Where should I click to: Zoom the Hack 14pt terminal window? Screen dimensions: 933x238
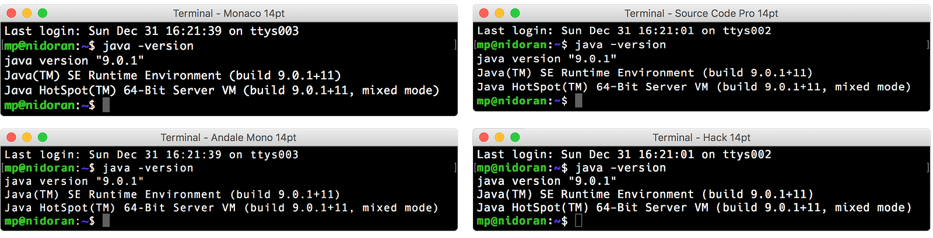[x=515, y=137]
